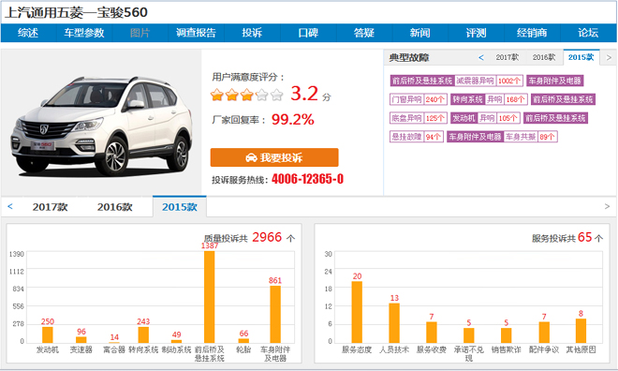
Task: Open the 口碑 navigation tab
Action: coord(308,33)
